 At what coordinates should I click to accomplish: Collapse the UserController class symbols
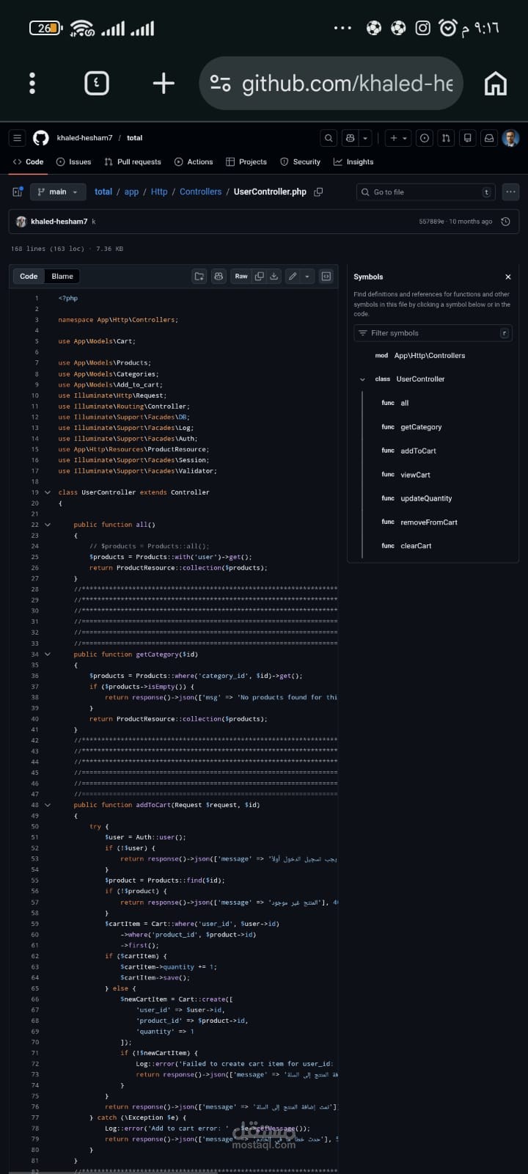[x=362, y=379]
